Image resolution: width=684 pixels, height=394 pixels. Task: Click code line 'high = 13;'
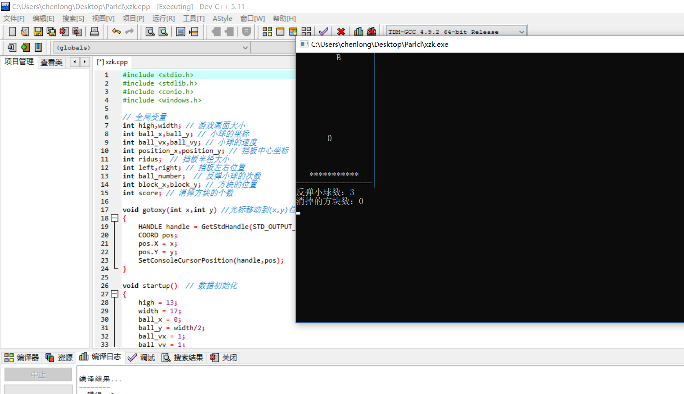coord(158,303)
